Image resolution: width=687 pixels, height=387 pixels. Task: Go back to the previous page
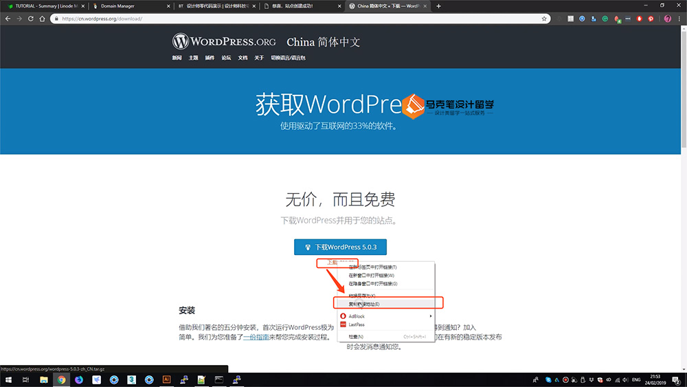[x=8, y=19]
